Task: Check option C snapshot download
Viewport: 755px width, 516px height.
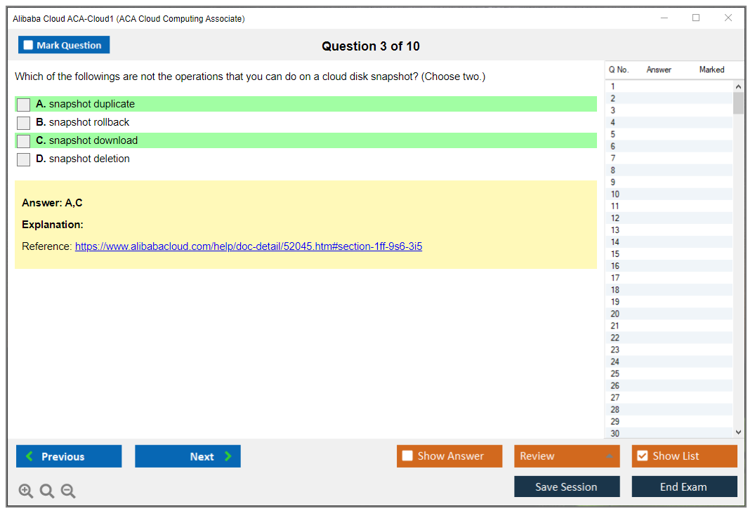Action: (x=24, y=141)
